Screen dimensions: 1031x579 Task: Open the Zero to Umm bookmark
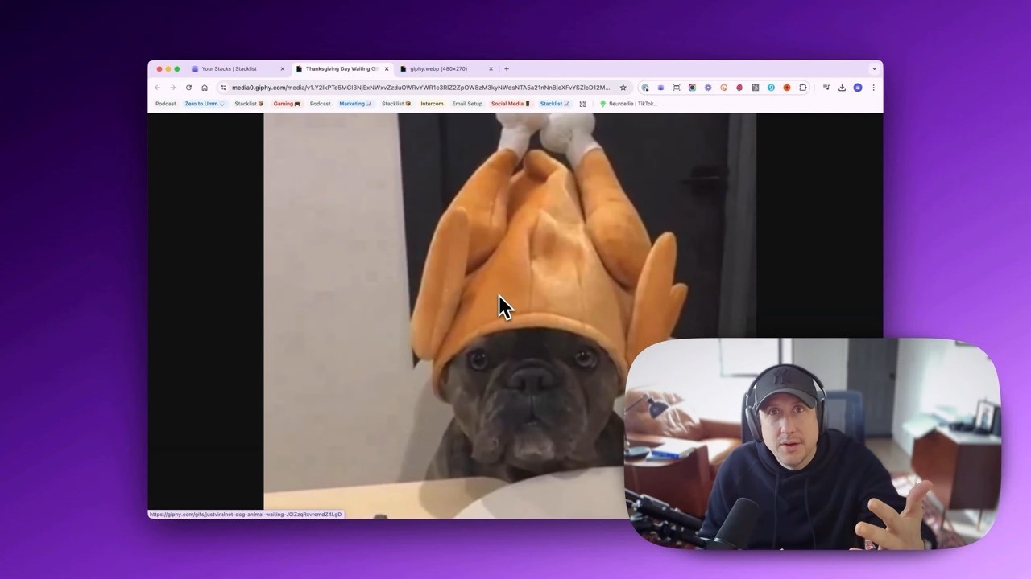(205, 104)
